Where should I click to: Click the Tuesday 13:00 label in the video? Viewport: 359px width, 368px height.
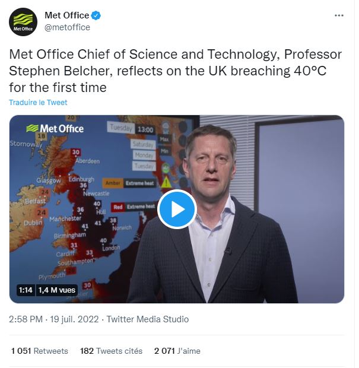(x=132, y=128)
